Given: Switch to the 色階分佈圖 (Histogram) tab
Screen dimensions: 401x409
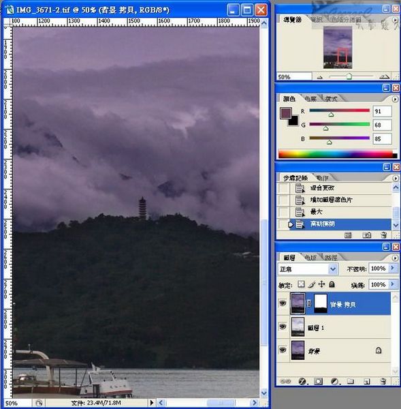Looking at the screenshot, I should (347, 20).
